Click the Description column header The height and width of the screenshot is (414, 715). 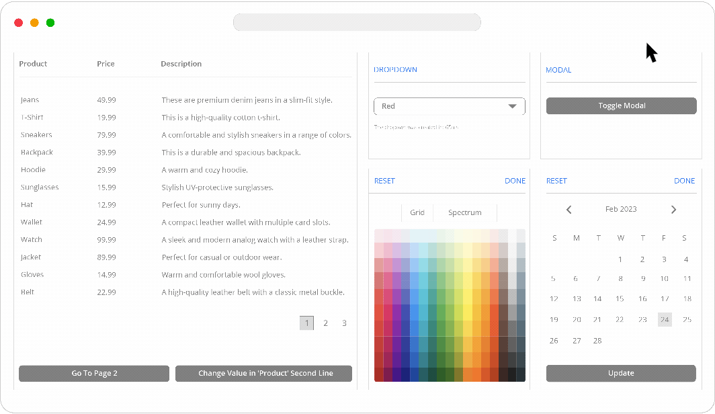click(x=181, y=64)
